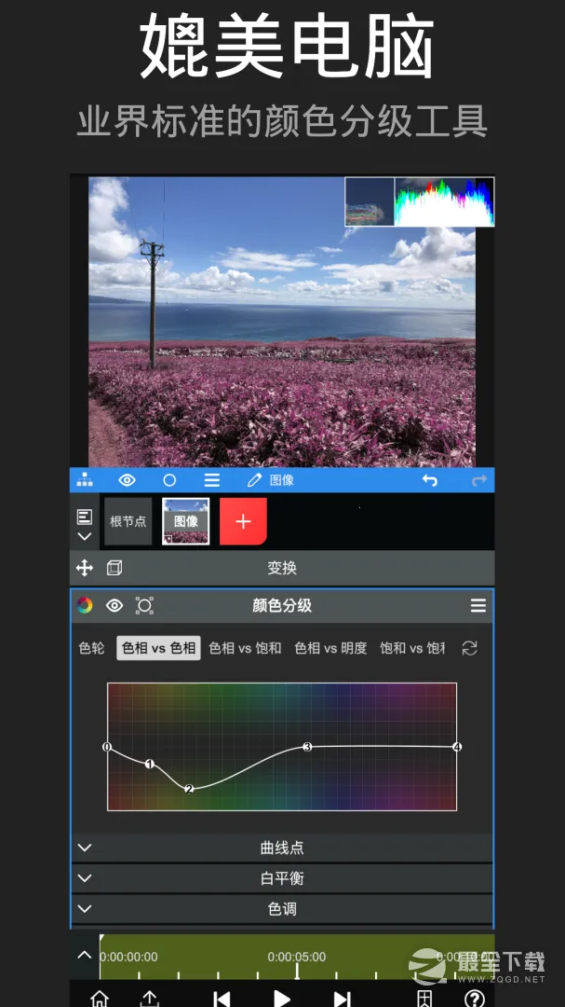Tap the pencil rename icon

(254, 480)
